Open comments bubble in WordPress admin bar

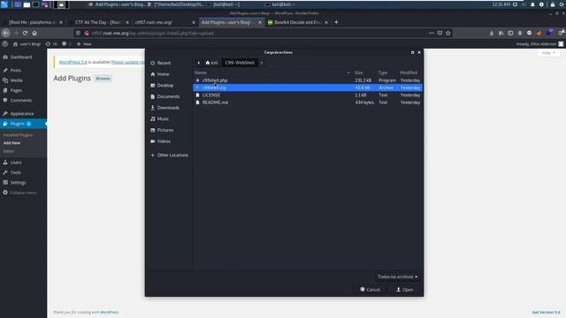tap(66, 44)
